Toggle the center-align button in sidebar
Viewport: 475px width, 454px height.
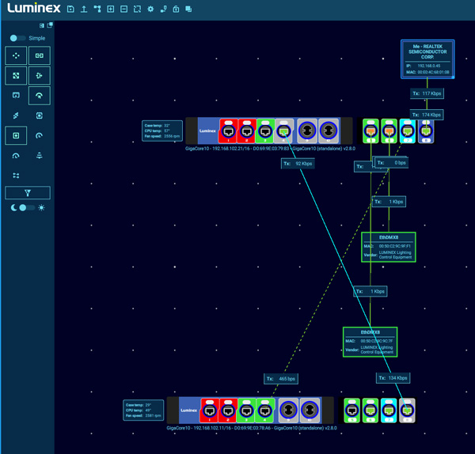[40, 76]
